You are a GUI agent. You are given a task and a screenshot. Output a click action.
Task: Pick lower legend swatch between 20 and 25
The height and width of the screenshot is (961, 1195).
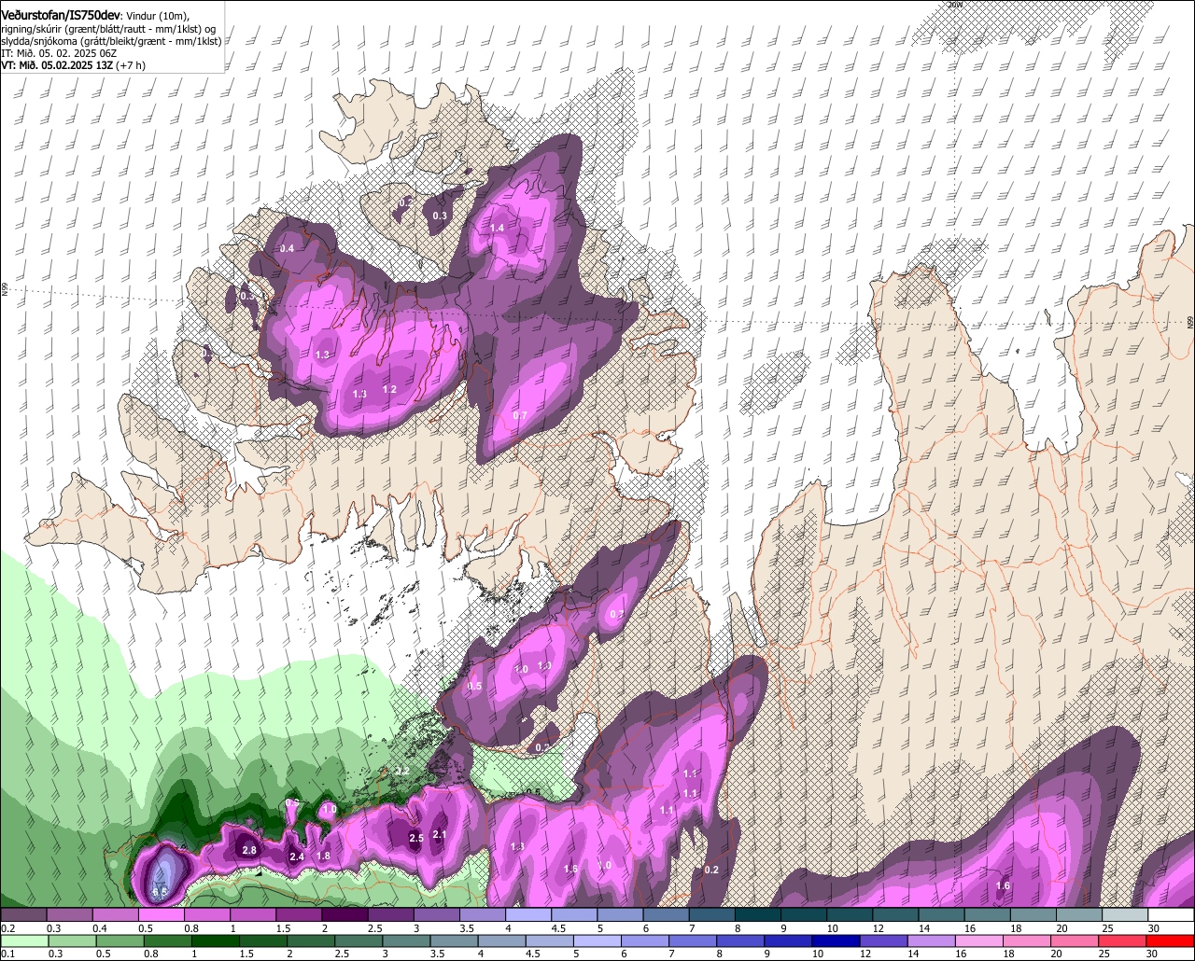tap(1075, 940)
